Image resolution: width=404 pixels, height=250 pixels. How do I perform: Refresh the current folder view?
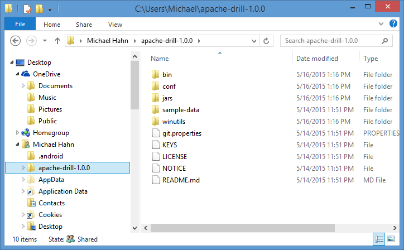(266, 41)
